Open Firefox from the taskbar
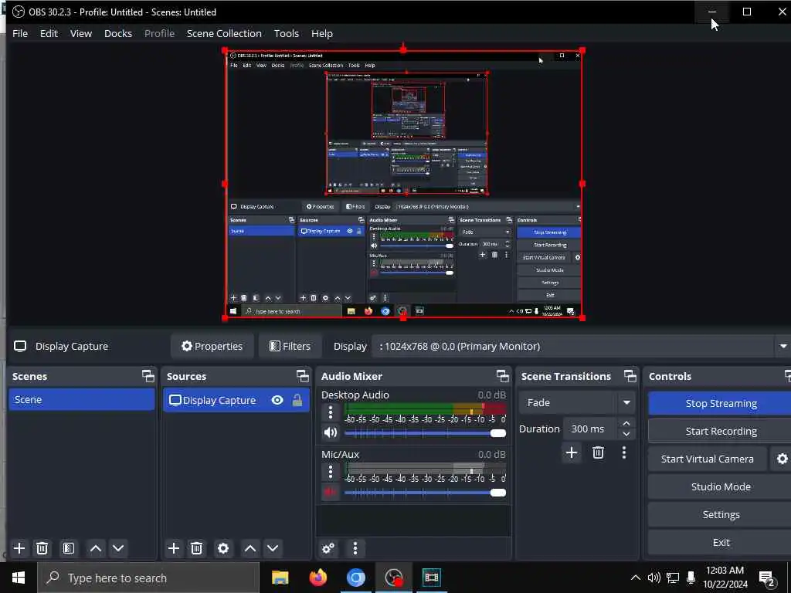The height and width of the screenshot is (593, 791). tap(317, 578)
